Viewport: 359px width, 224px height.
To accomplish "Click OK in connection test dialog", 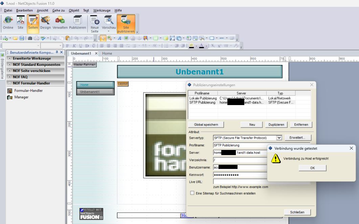I will [x=312, y=168].
